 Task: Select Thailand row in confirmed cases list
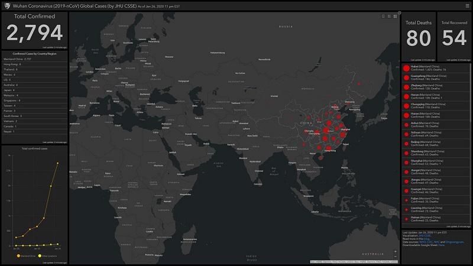(12, 70)
